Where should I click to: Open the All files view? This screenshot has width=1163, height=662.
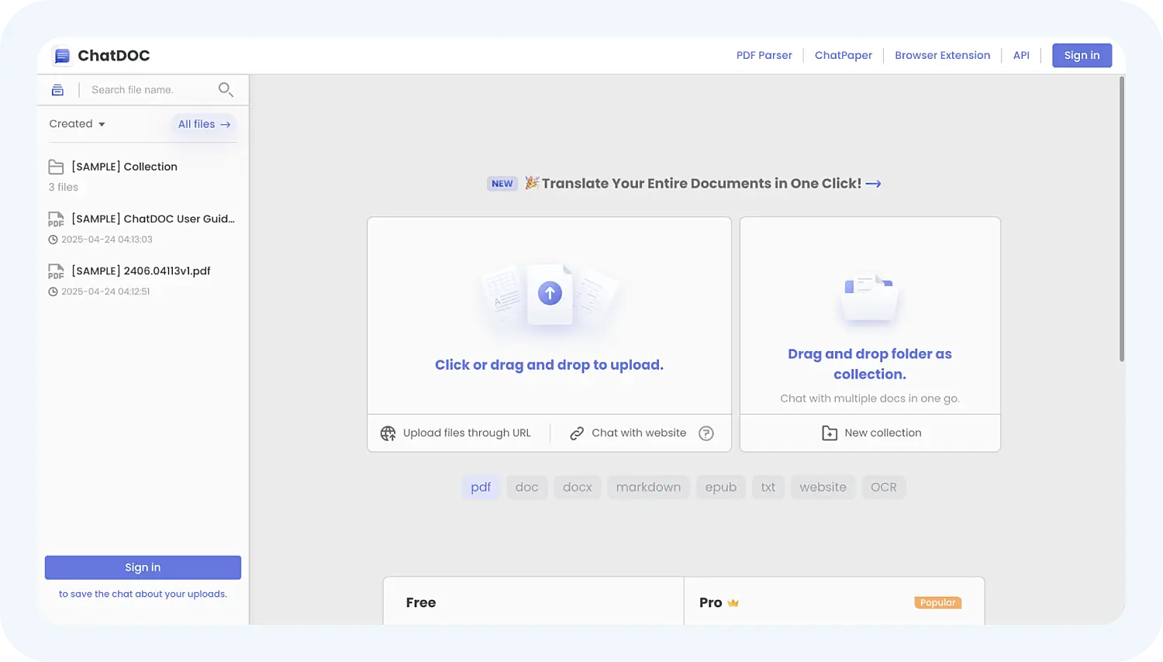204,124
